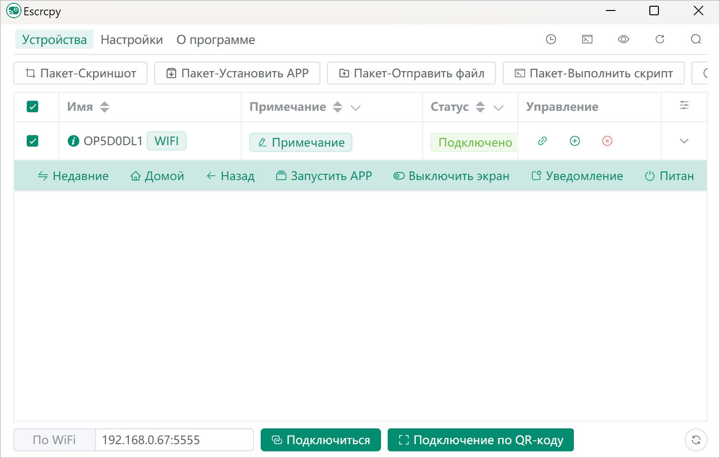
Task: Click the refresh icon in top bar
Action: pyautogui.click(x=660, y=39)
